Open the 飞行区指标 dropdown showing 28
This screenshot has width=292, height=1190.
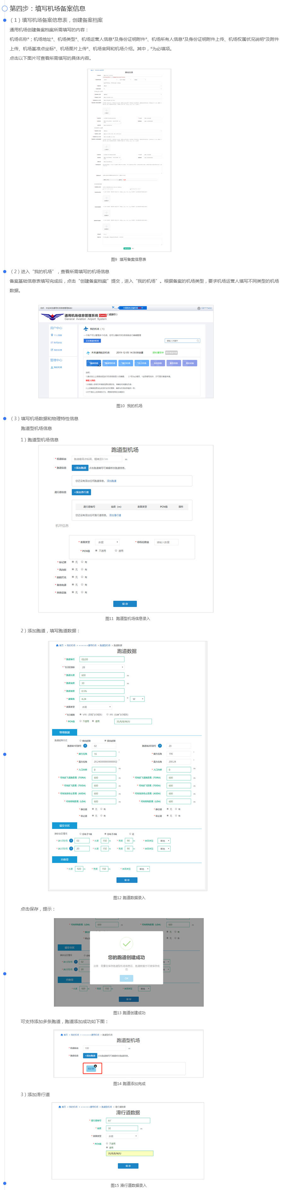tap(102, 667)
